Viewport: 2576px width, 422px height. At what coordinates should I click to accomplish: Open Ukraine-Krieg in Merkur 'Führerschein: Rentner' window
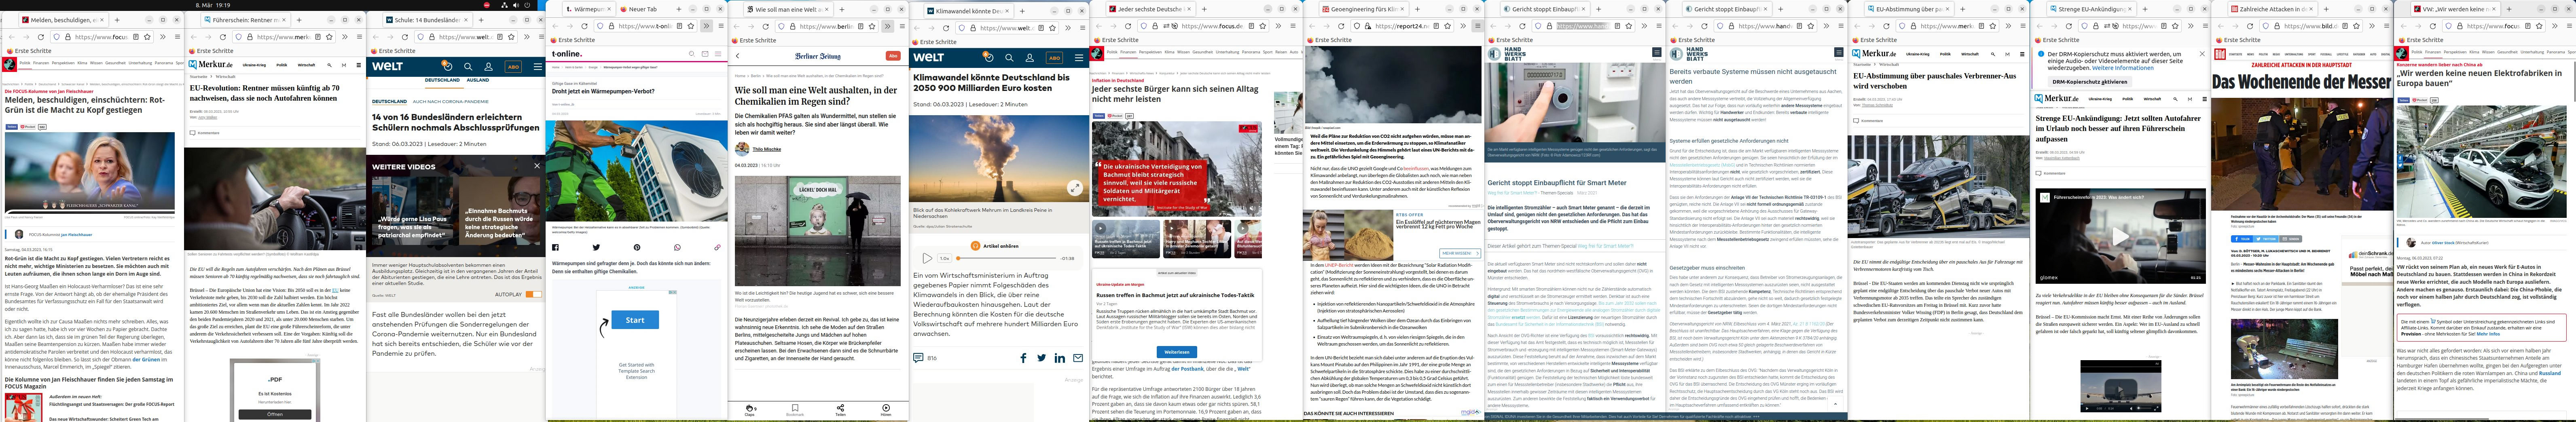pyautogui.click(x=254, y=65)
